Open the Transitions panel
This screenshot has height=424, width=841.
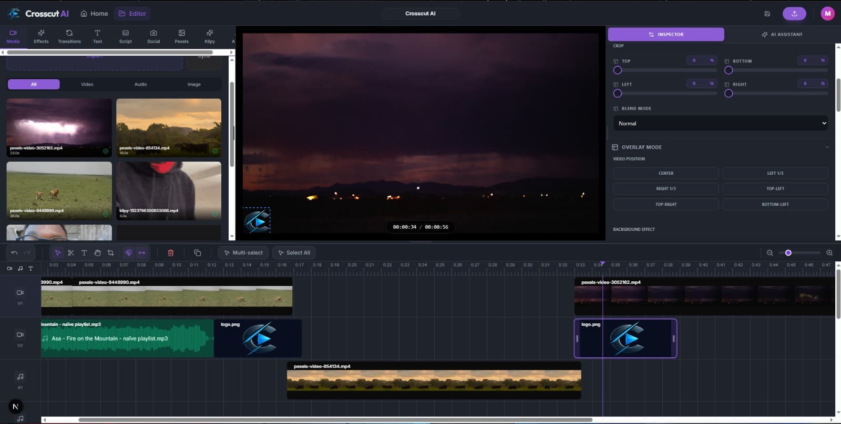point(69,36)
